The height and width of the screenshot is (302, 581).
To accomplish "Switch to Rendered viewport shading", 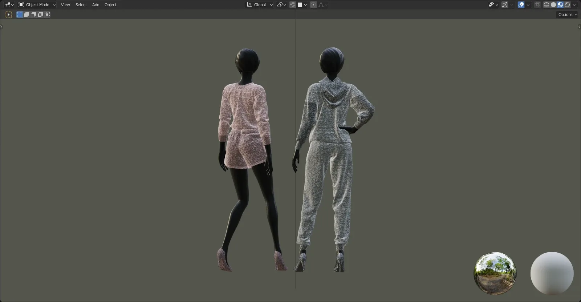I will (567, 5).
